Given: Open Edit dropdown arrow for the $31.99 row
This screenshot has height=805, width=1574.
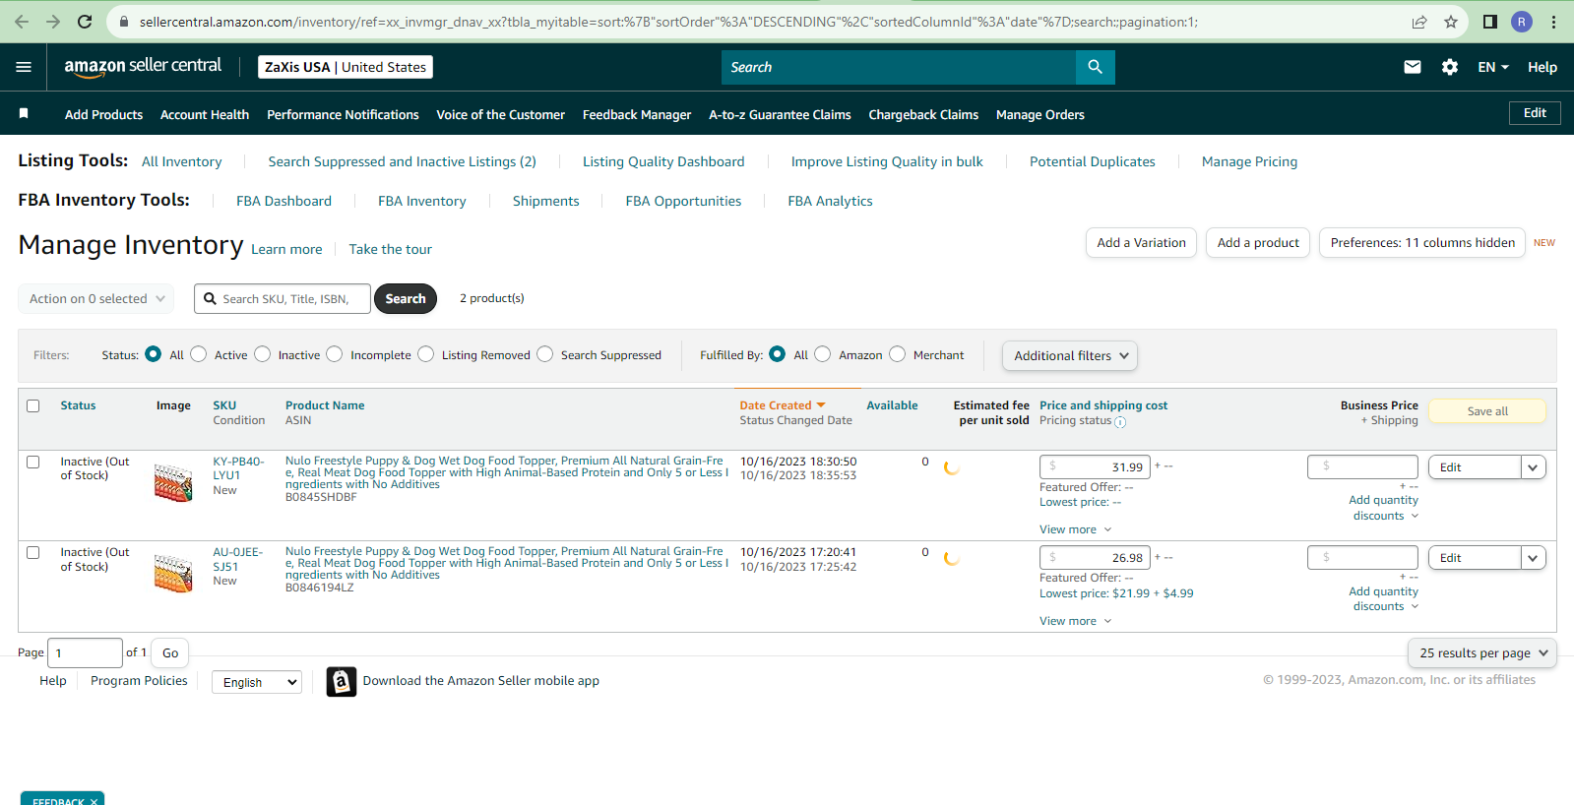Looking at the screenshot, I should 1534,467.
